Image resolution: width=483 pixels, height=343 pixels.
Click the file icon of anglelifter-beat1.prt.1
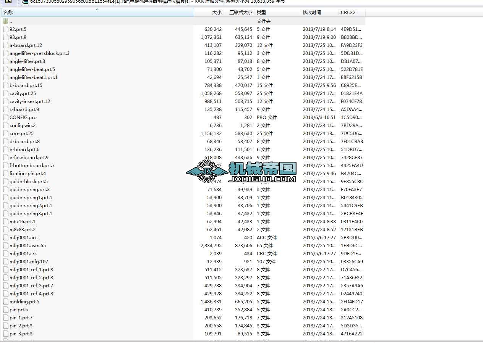pos(6,77)
